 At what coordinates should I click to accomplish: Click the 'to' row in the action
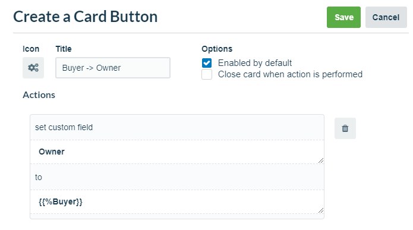click(177, 177)
